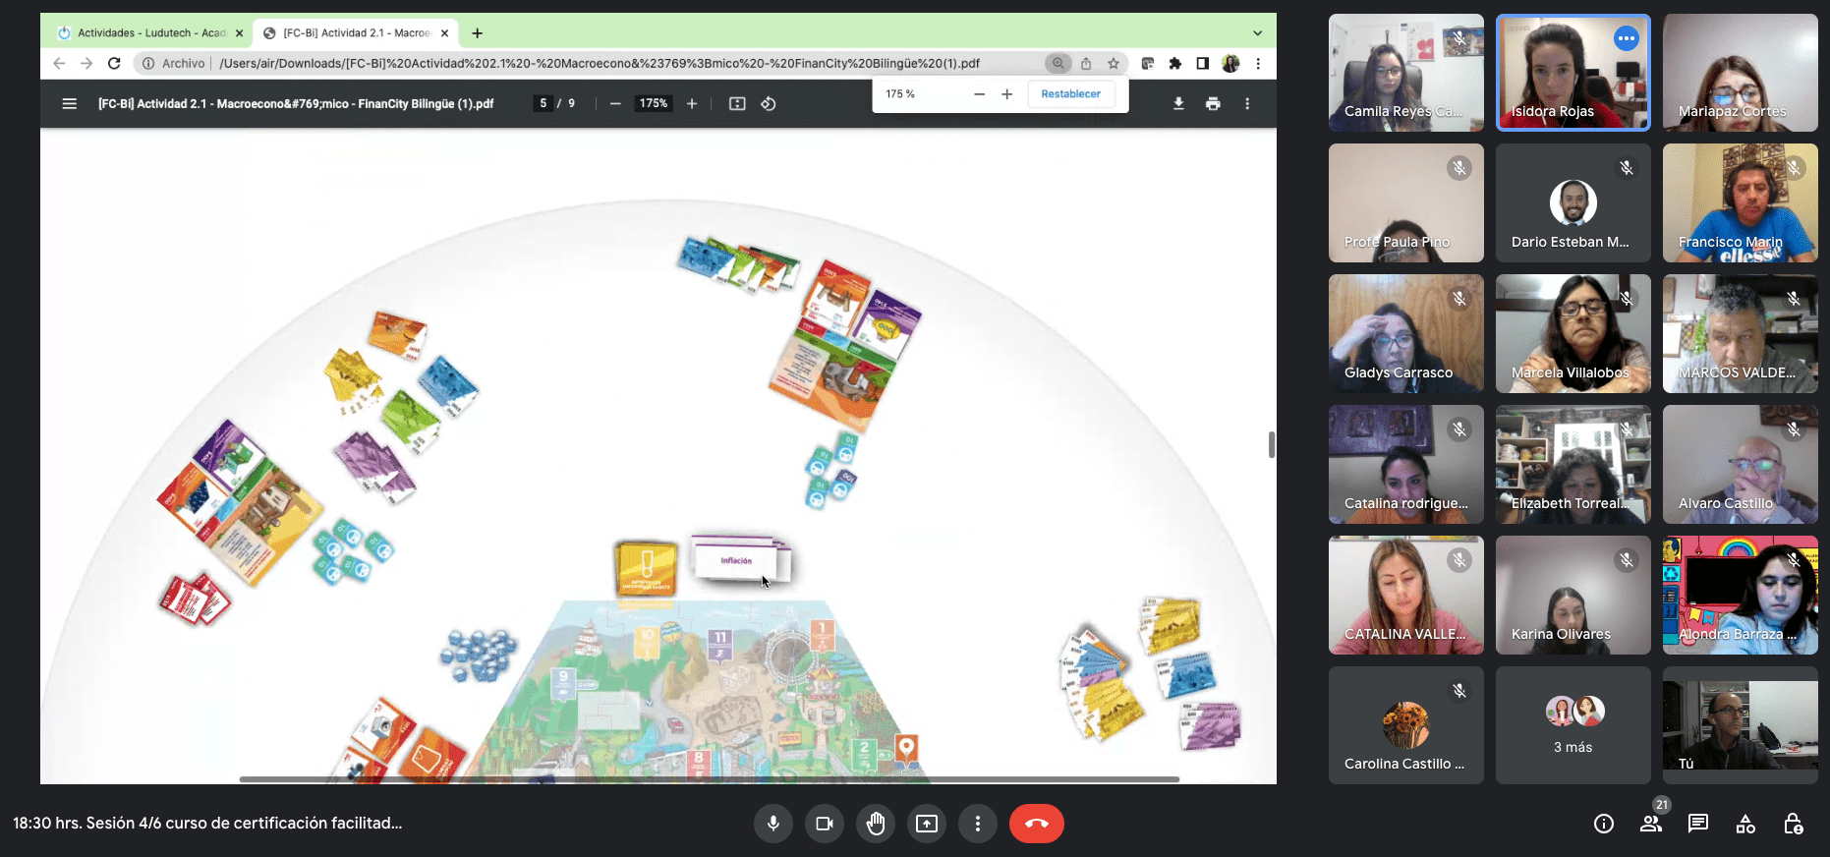
Task: Download the PDF file
Action: (x=1178, y=103)
